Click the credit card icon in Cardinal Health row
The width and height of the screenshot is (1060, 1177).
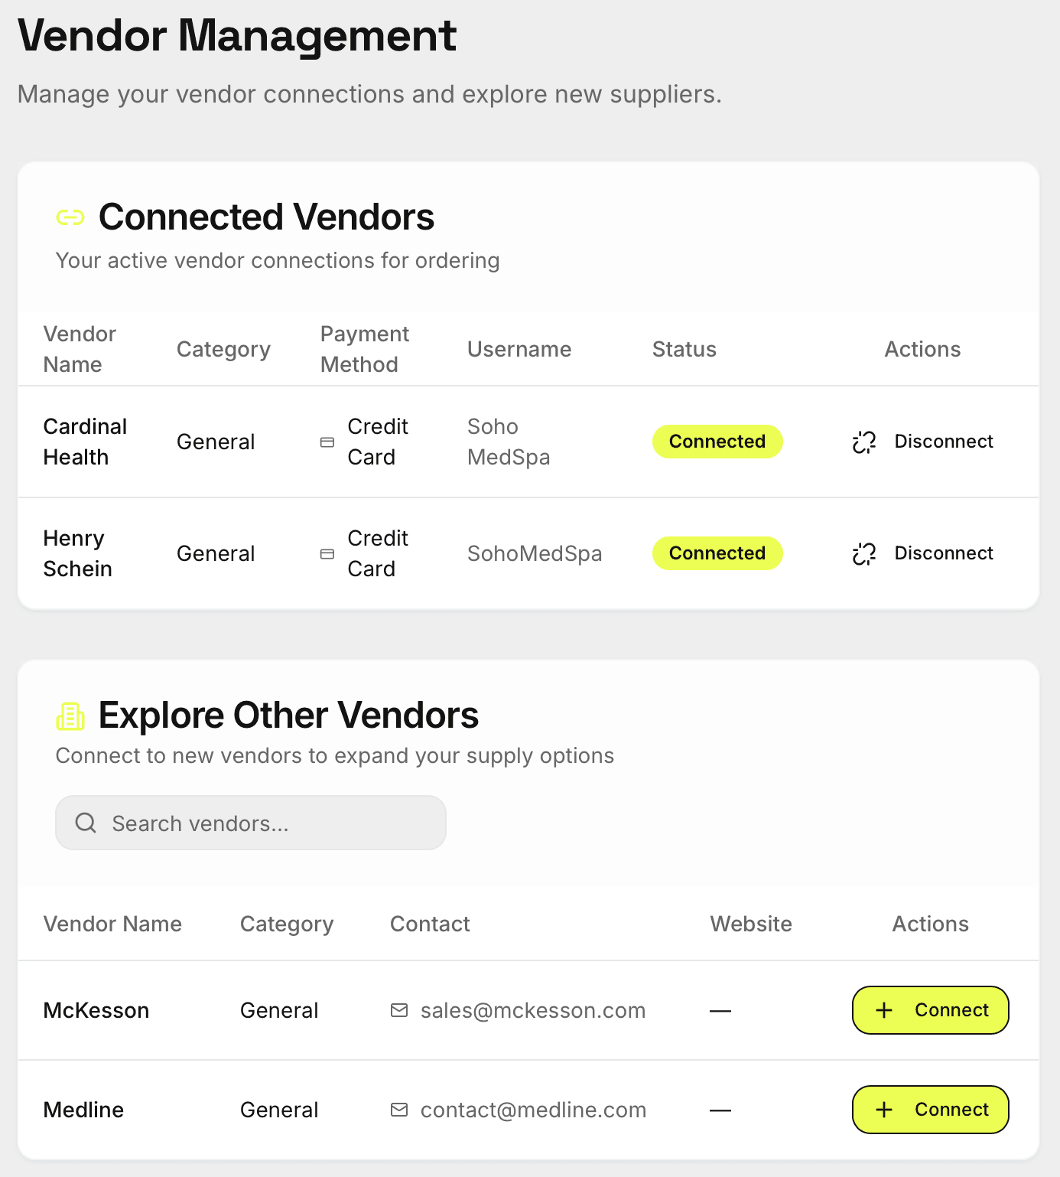click(x=327, y=442)
